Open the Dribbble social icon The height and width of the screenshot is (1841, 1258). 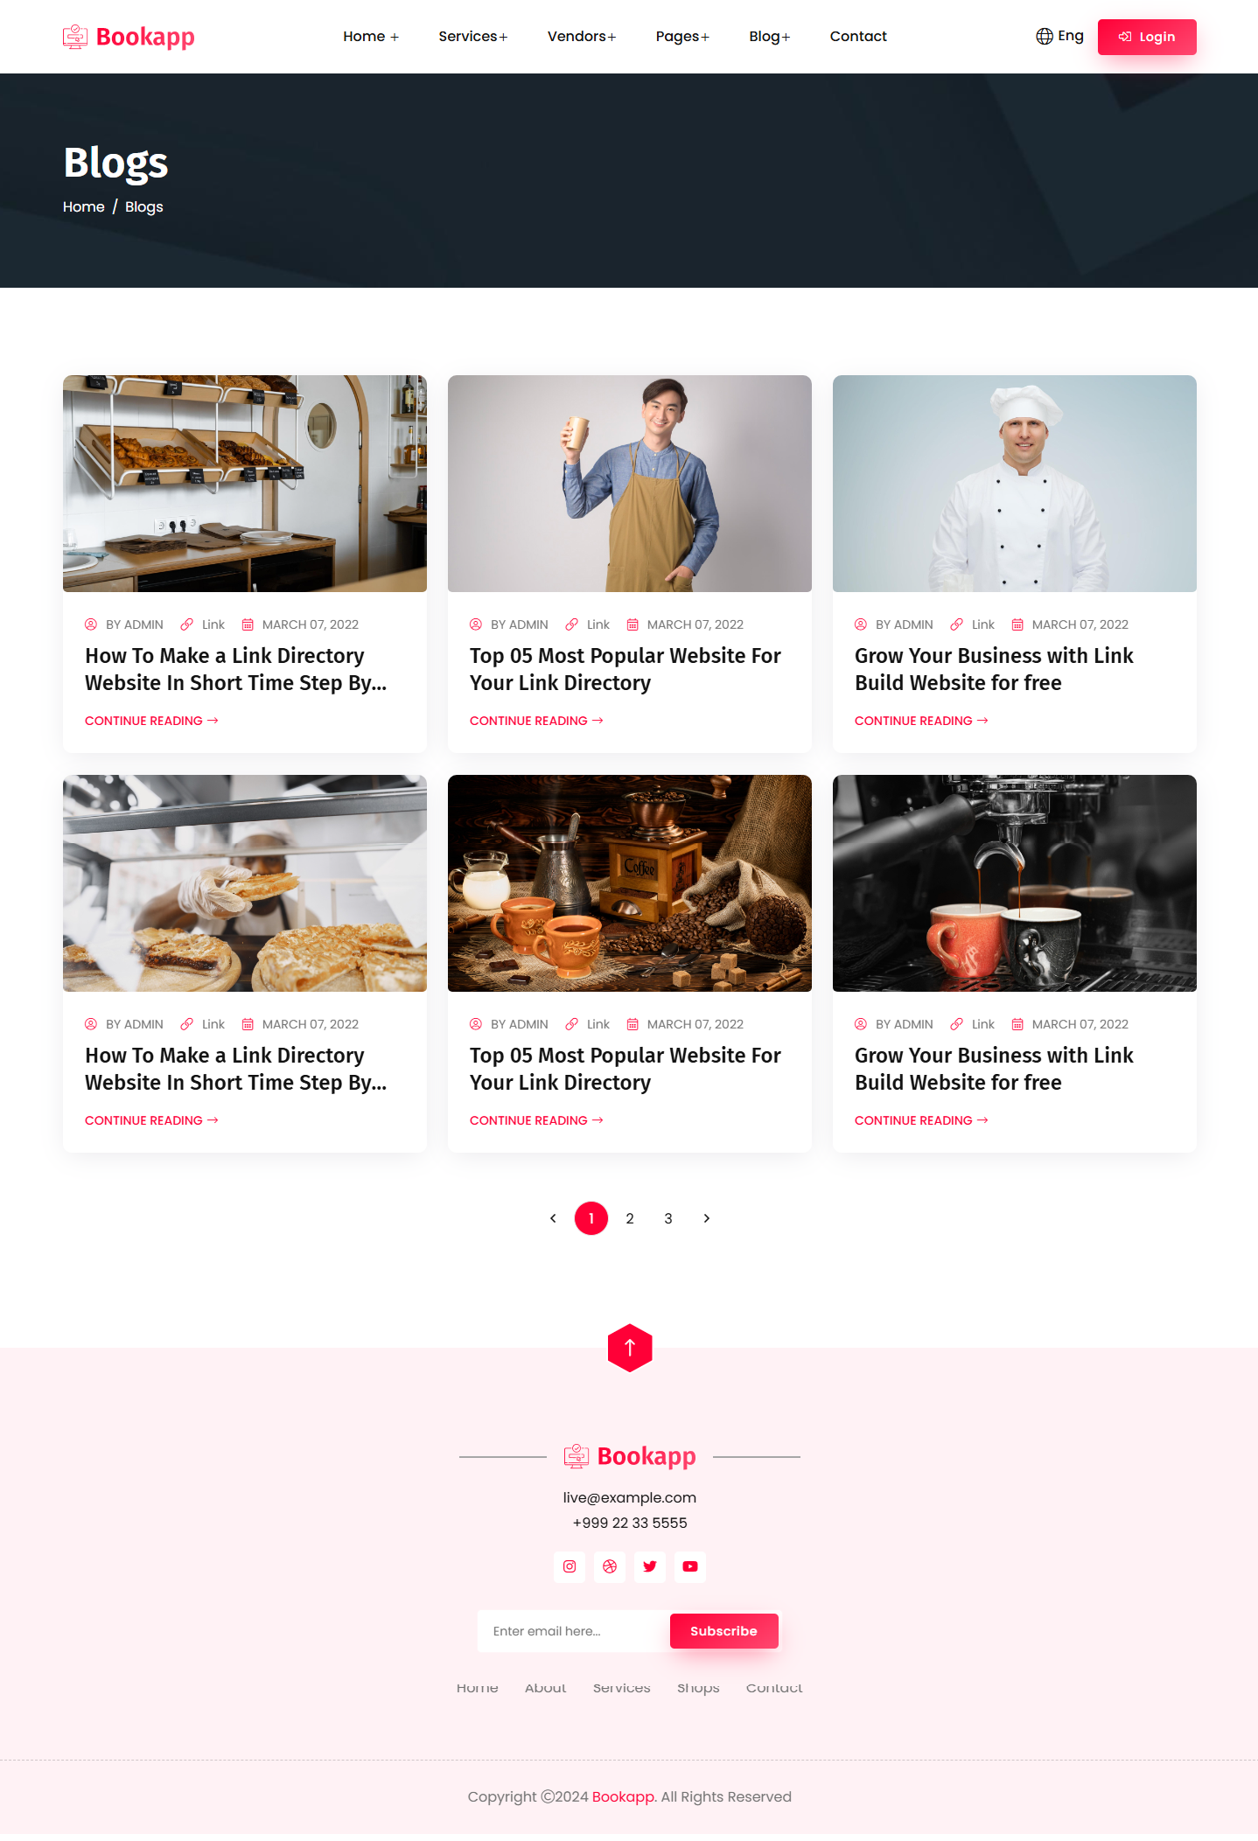point(610,1566)
